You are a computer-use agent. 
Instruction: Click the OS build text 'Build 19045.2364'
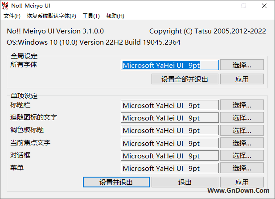(152, 42)
